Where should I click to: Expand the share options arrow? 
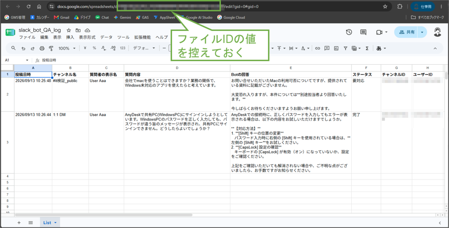[422, 32]
